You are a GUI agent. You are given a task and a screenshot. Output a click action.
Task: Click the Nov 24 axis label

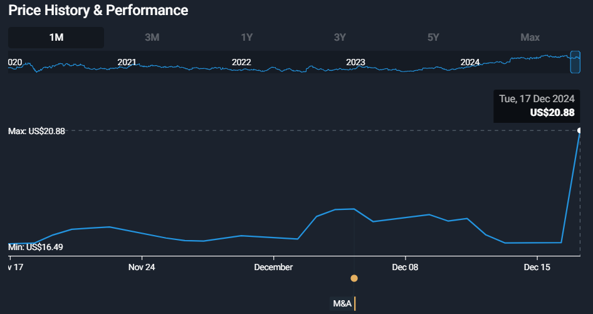142,268
